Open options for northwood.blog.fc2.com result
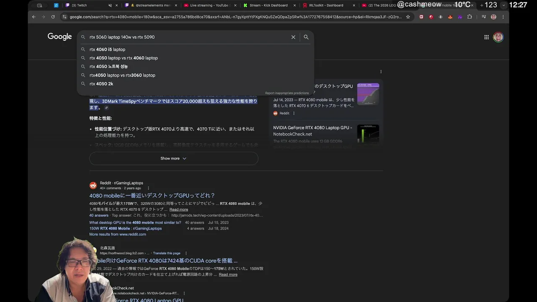The image size is (537, 302). tap(186, 253)
